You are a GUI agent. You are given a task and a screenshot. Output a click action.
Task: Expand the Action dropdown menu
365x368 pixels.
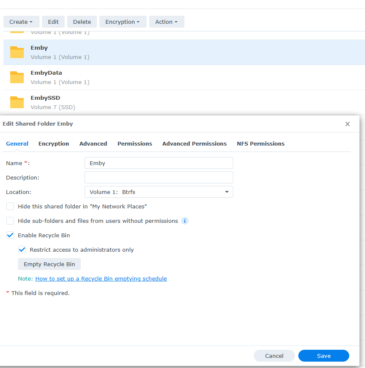click(166, 22)
